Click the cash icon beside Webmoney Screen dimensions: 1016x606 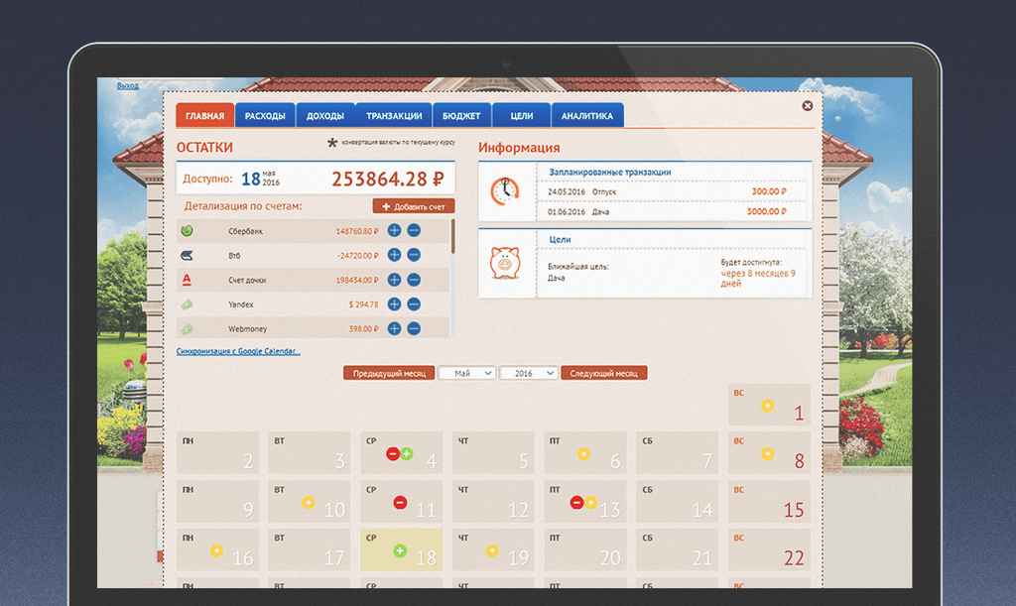187,329
